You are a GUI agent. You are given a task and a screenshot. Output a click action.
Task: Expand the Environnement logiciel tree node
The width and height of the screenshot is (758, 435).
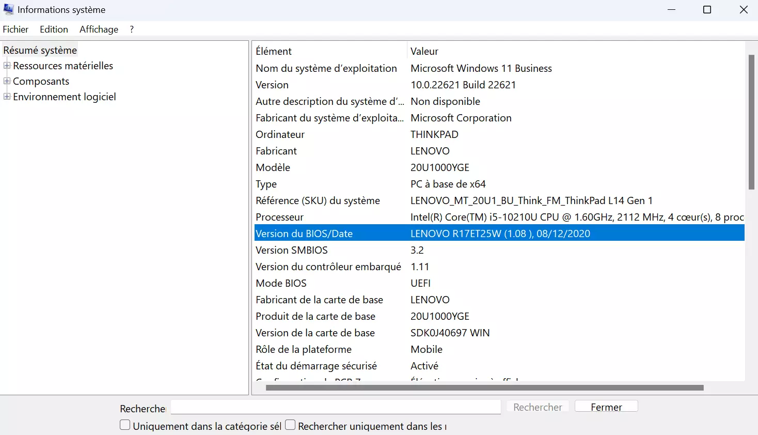coord(7,97)
